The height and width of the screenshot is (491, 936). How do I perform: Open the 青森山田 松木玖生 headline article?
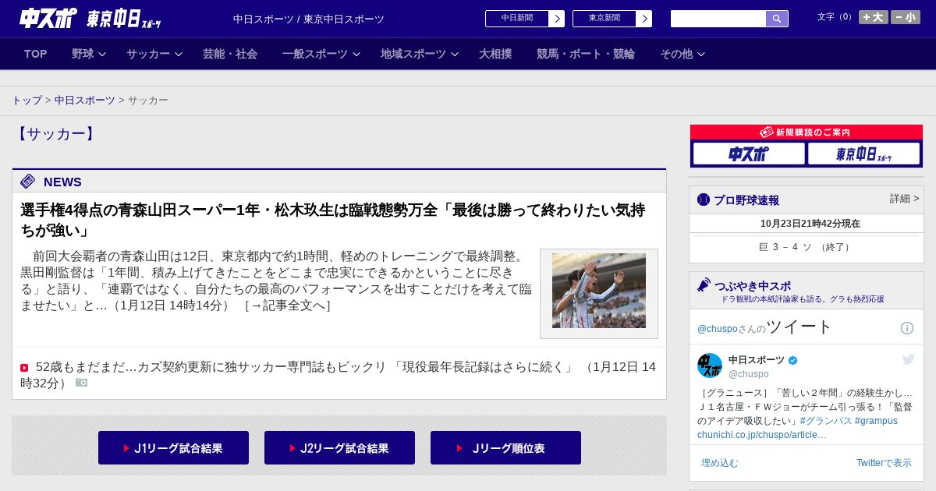(333, 220)
